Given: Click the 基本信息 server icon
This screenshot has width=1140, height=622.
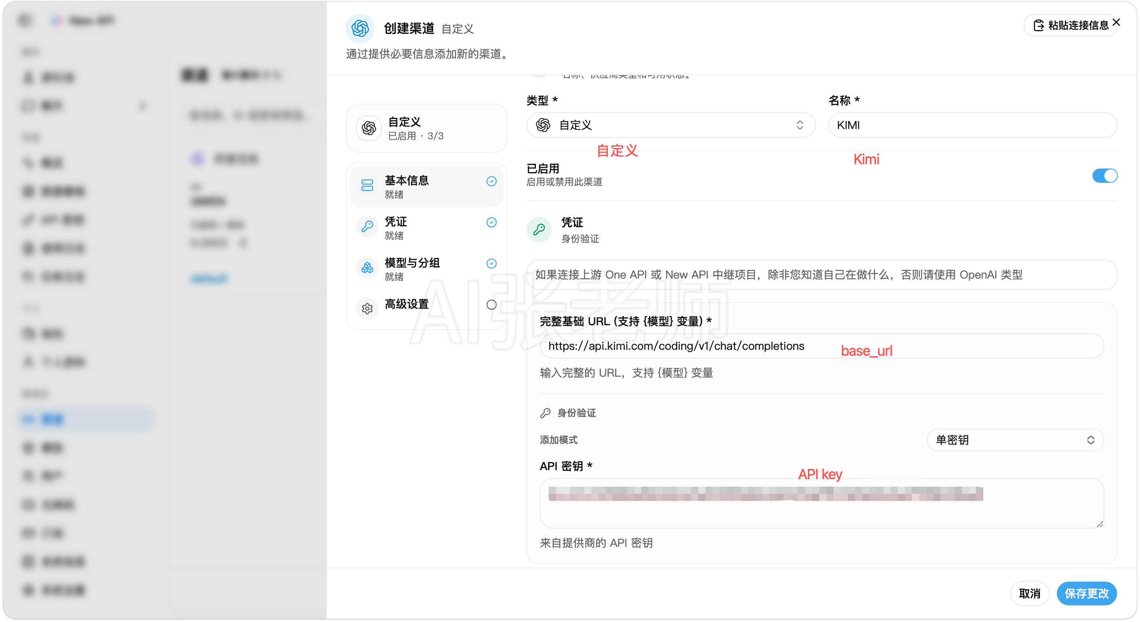Looking at the screenshot, I should pos(367,185).
